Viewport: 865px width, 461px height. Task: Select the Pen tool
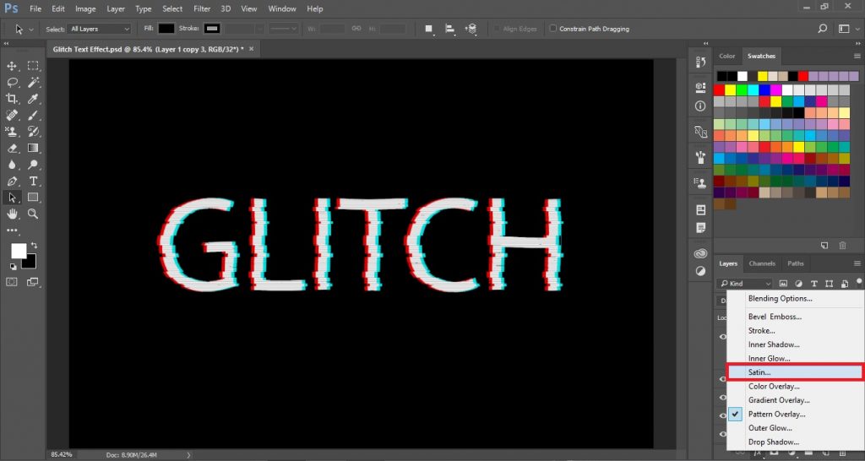12,181
